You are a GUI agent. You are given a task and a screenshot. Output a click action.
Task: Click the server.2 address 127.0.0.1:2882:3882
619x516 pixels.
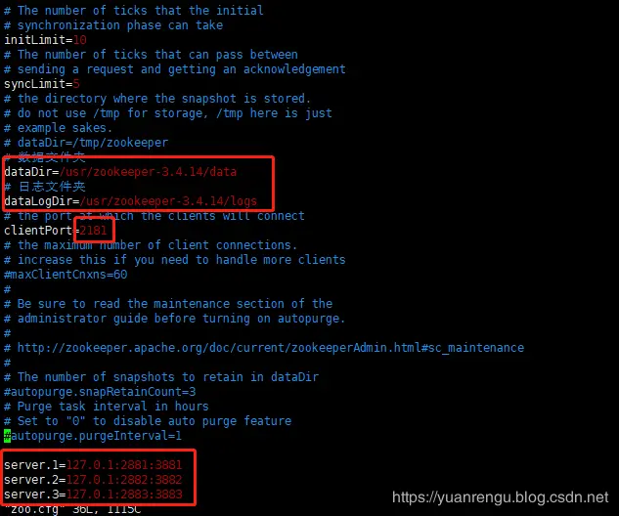click(x=124, y=479)
